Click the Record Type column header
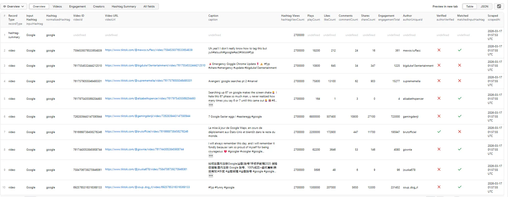This screenshot has height=197, width=508. (15, 20)
